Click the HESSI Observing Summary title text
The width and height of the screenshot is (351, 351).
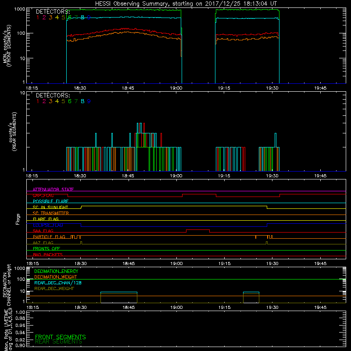point(186,4)
